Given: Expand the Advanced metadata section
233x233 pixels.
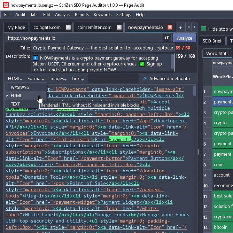Looking at the screenshot, I should pos(167,78).
